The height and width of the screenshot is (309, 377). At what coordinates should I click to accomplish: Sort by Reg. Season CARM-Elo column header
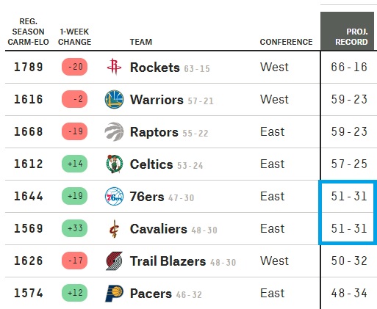pos(28,32)
